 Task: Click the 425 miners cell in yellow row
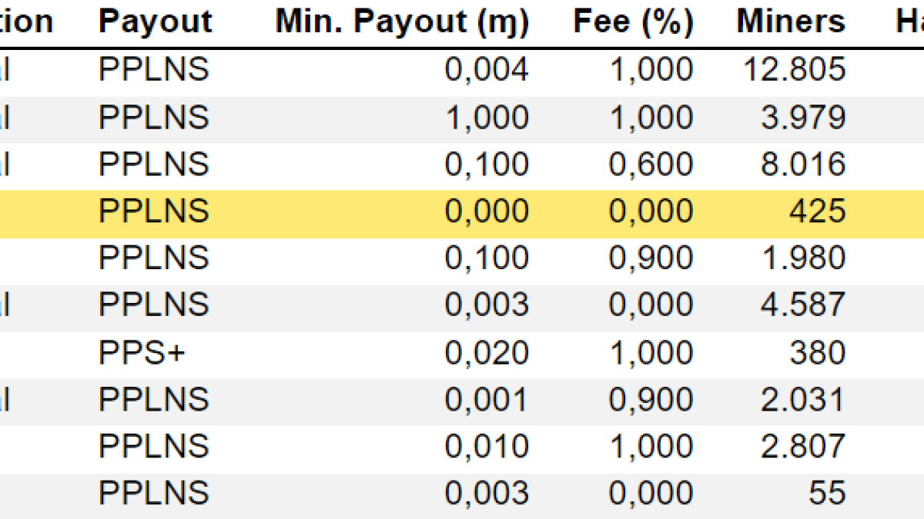click(817, 211)
